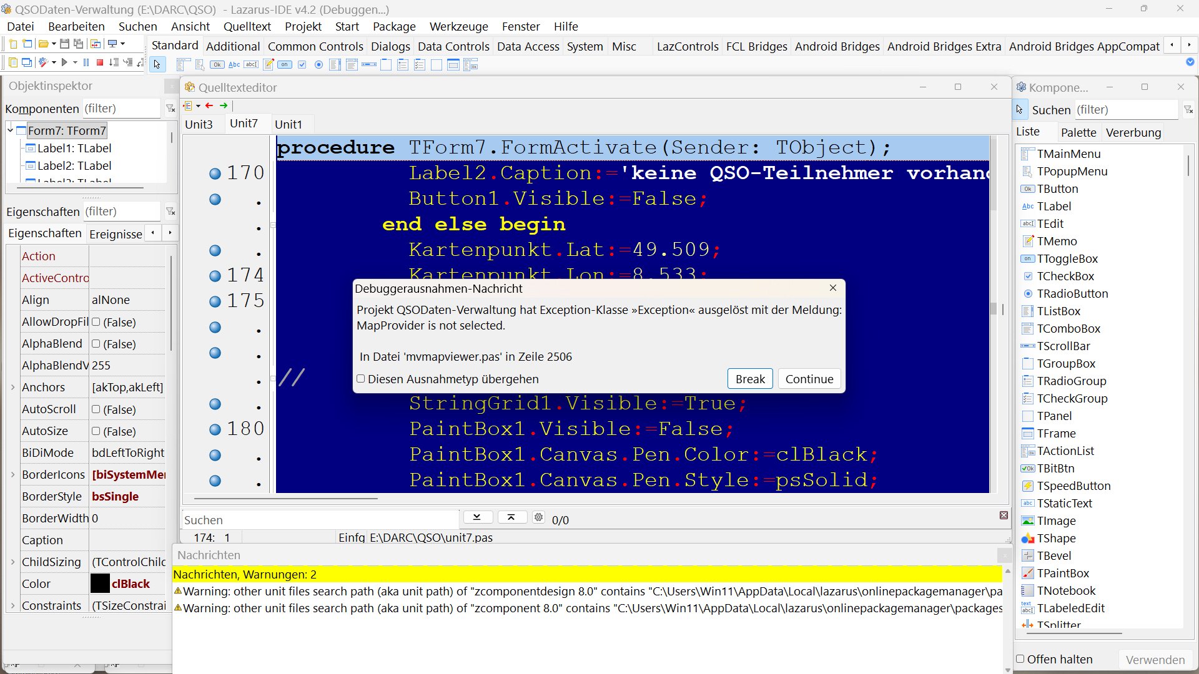Image resolution: width=1199 pixels, height=674 pixels.
Task: Open the dropdown arrow beside Open file
Action: tap(54, 44)
